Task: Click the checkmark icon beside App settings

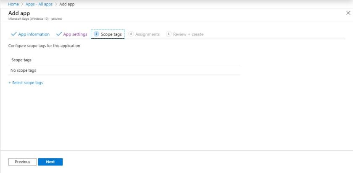Action: tap(59, 34)
